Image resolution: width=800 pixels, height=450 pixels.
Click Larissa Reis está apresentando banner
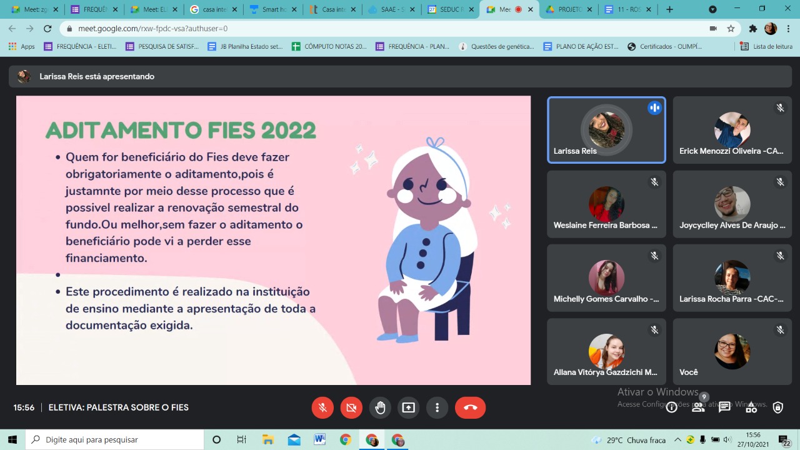click(400, 76)
